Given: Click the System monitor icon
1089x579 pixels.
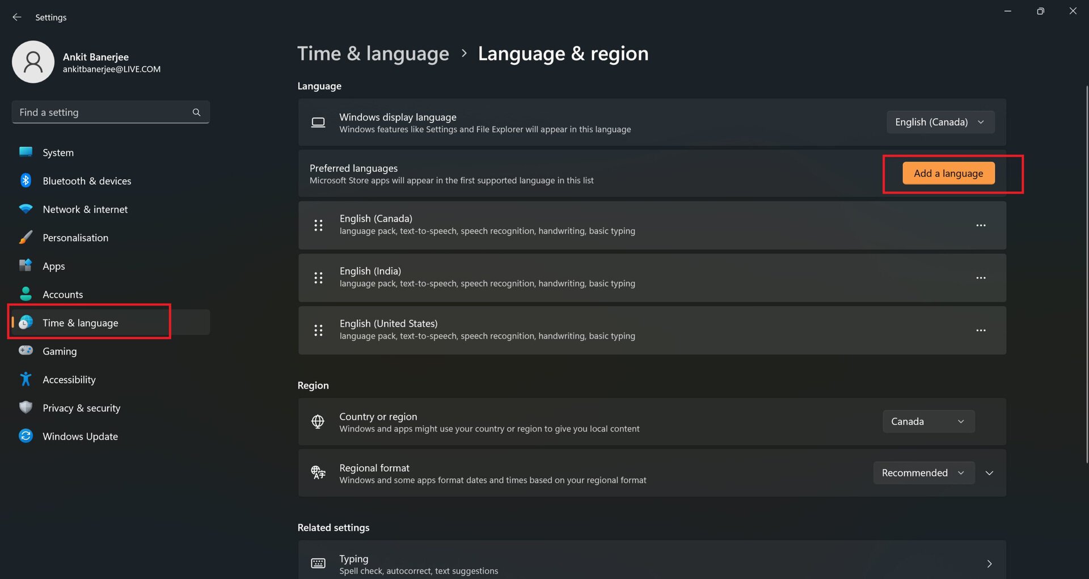Looking at the screenshot, I should pos(26,152).
